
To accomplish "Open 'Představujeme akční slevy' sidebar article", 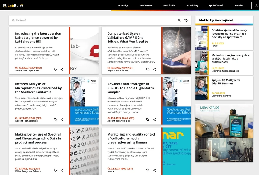I will [229, 34].
